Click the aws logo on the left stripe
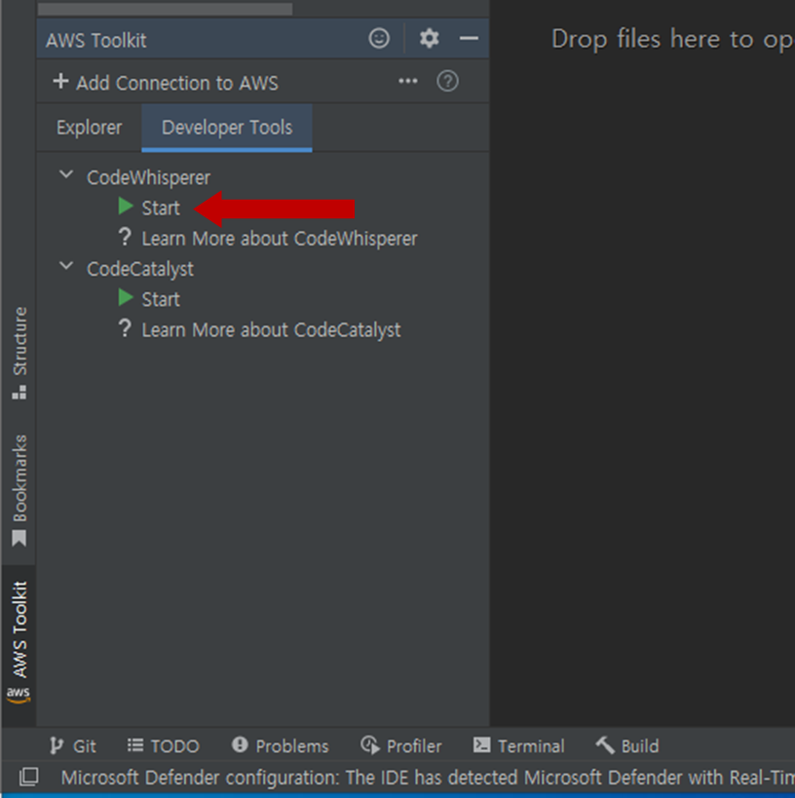The image size is (795, 798). point(19,695)
